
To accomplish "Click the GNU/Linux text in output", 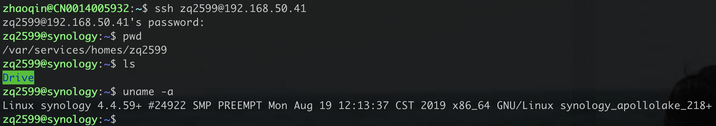I will pos(525,106).
